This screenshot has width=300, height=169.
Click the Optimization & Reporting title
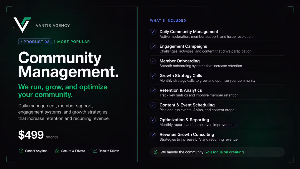184,120
